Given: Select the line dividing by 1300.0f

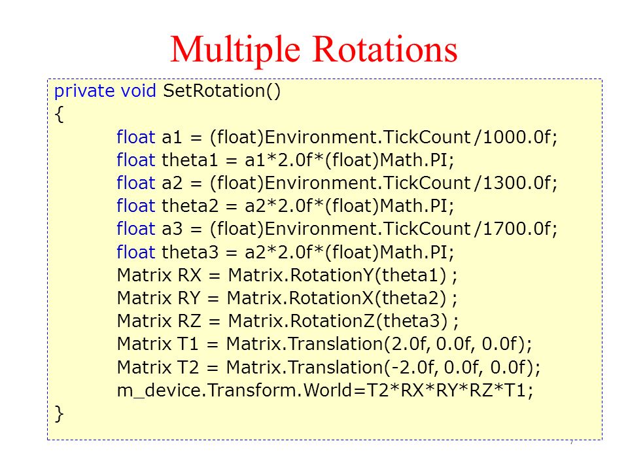Looking at the screenshot, I should point(337,183).
